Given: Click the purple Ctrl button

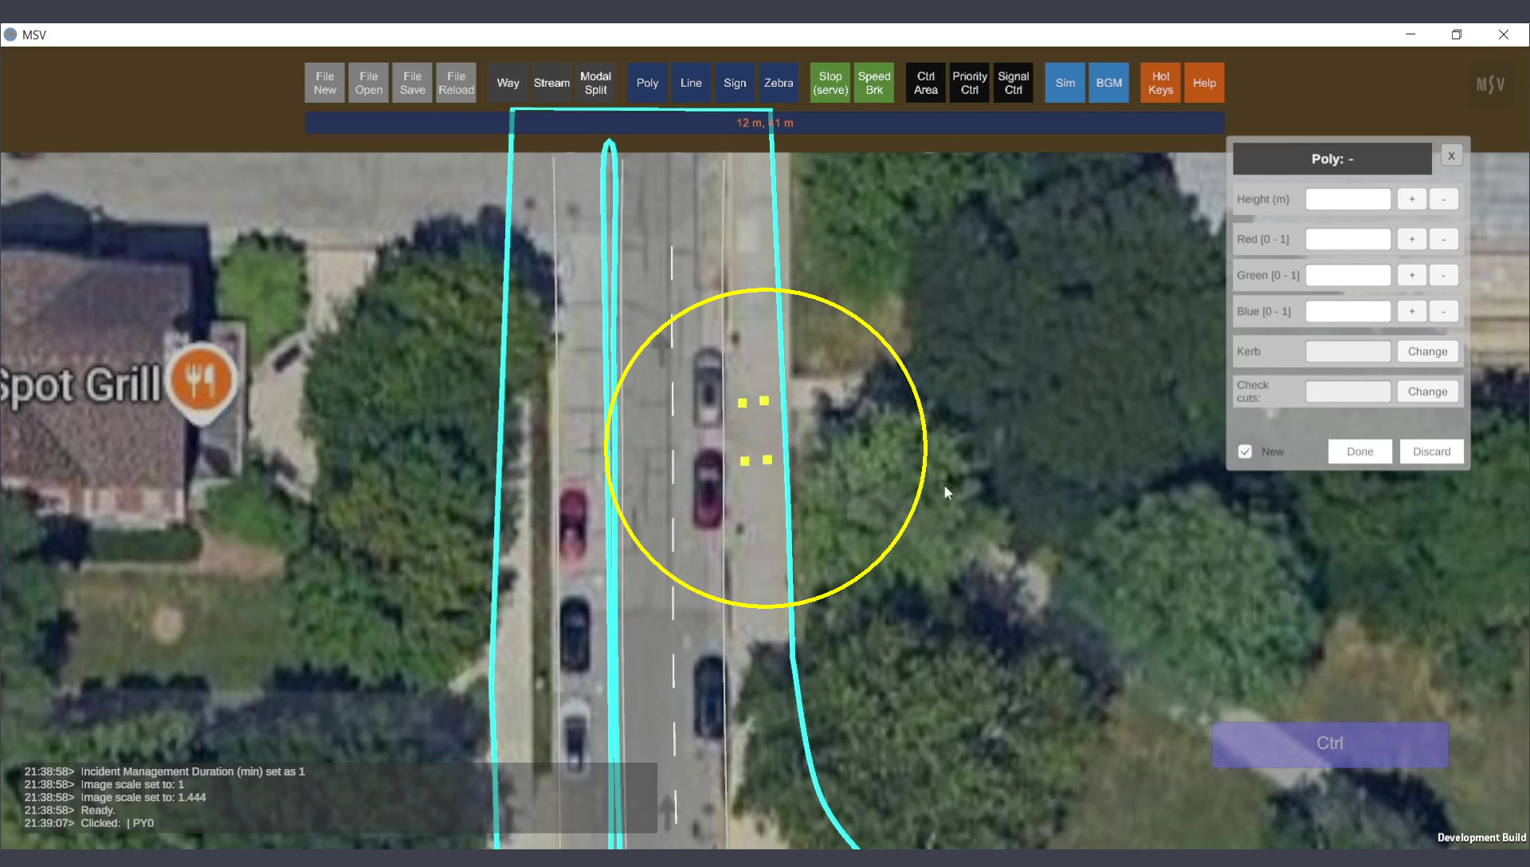Looking at the screenshot, I should click(x=1329, y=743).
